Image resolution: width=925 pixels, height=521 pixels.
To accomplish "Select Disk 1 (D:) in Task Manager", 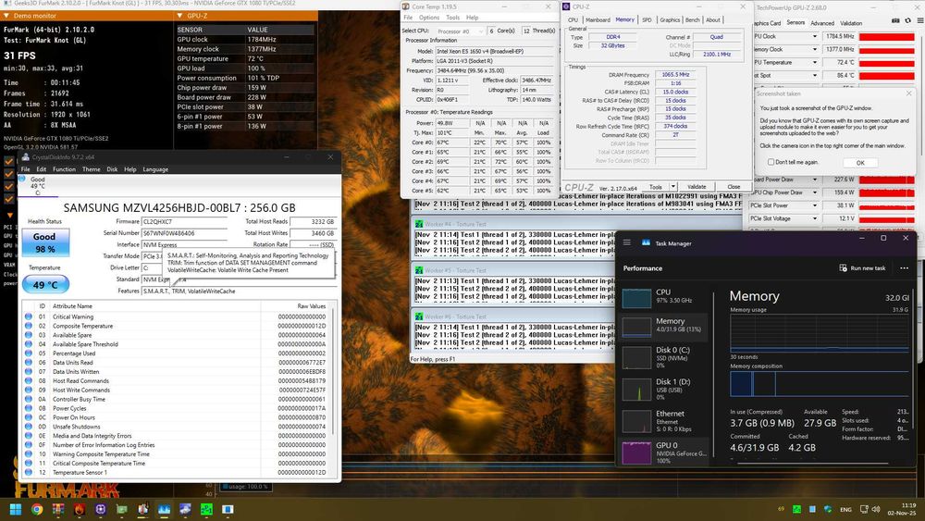I will pyautogui.click(x=665, y=389).
